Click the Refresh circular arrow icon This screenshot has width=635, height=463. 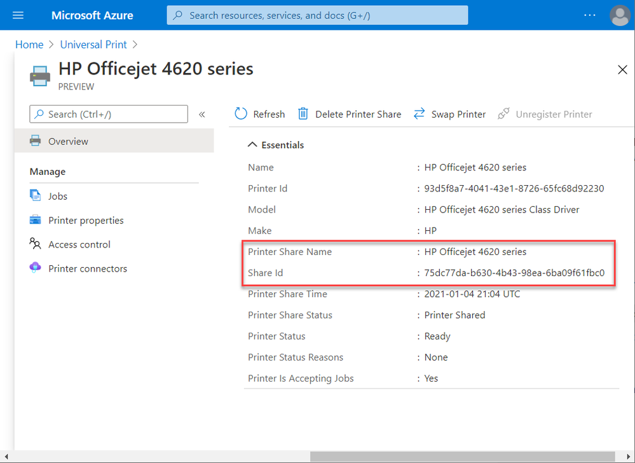pyautogui.click(x=240, y=114)
